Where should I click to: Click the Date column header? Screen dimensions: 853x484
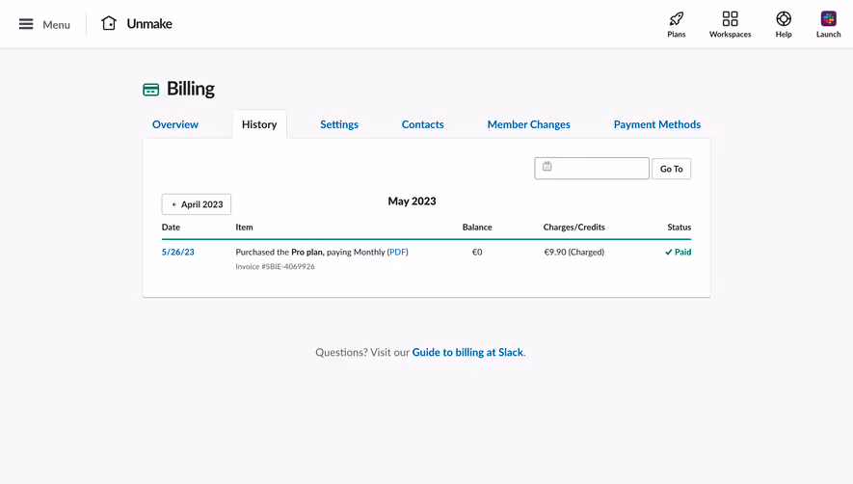(171, 227)
